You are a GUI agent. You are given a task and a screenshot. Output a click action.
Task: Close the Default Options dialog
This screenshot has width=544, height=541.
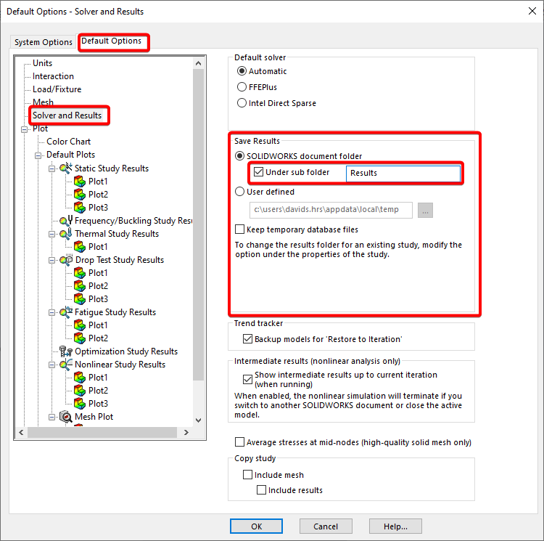pos(532,11)
